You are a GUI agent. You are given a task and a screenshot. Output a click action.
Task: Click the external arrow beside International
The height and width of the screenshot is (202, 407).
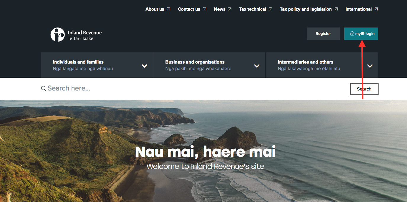click(376, 9)
